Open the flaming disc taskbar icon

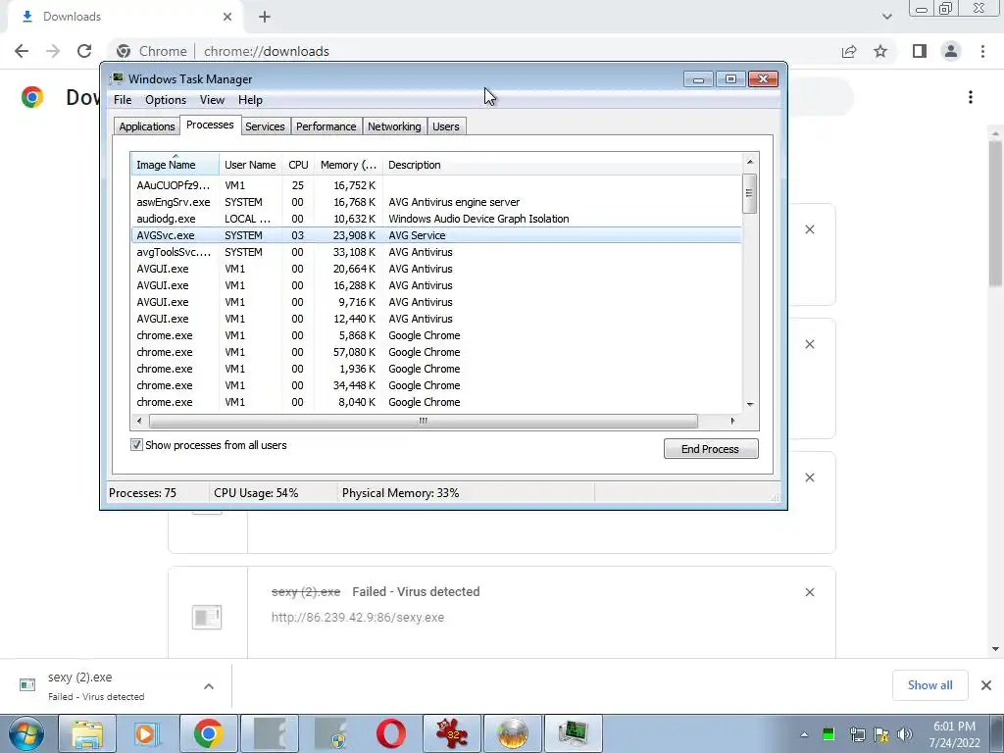pos(512,733)
